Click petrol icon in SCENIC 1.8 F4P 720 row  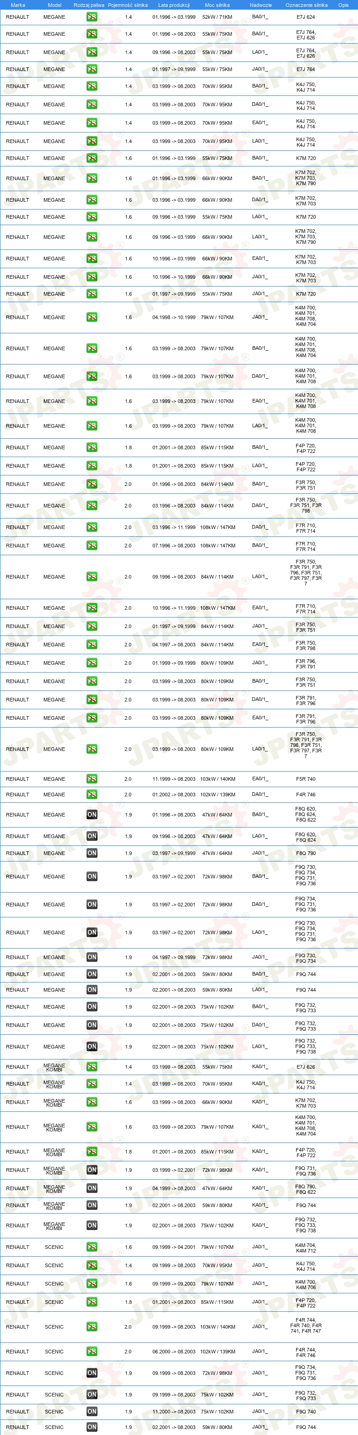92,1302
